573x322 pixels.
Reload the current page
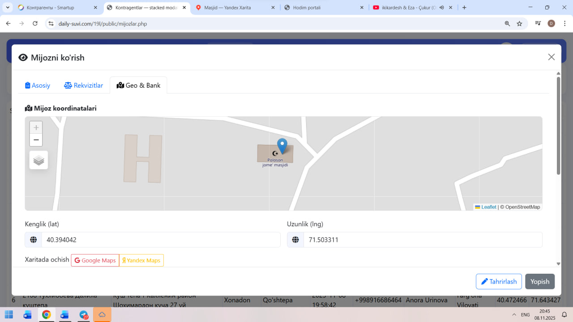coord(35,24)
